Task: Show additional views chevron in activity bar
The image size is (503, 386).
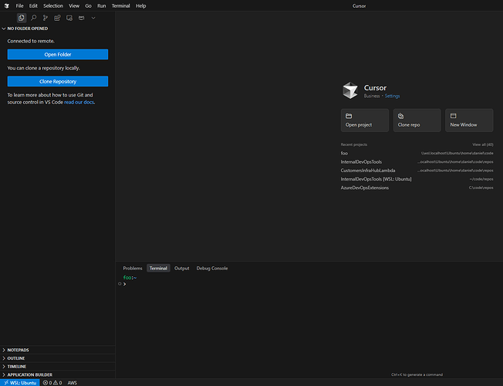Action: click(x=93, y=18)
